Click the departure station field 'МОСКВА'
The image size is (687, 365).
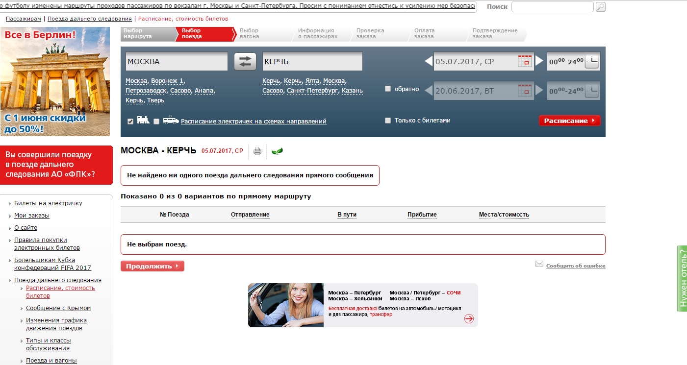click(177, 62)
